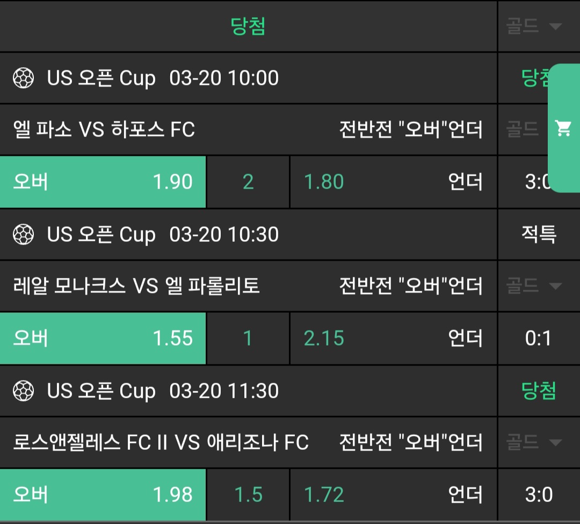The height and width of the screenshot is (524, 580).
Task: Choose 언더 1.72 for 로스앤젤레스 FC II match
Action: [x=393, y=494]
